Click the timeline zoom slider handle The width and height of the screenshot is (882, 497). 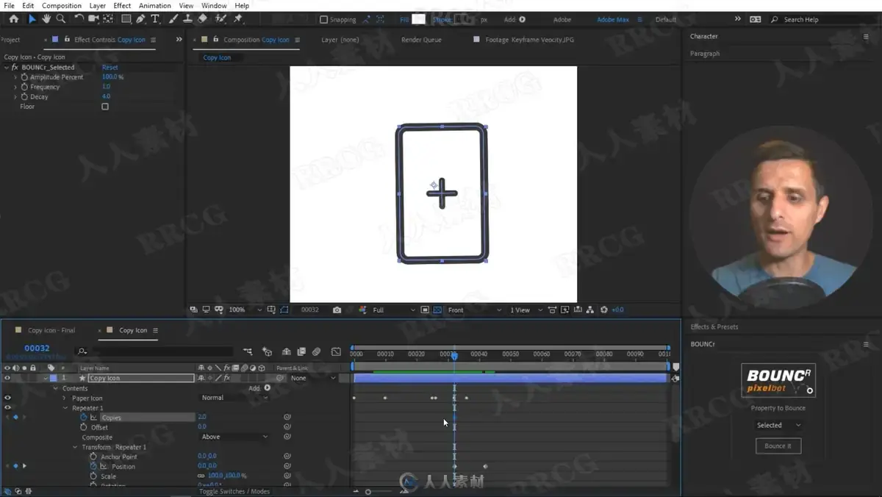[x=368, y=491]
